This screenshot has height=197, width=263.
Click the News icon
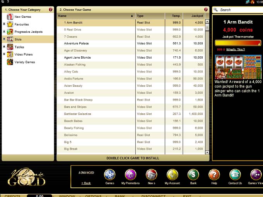coord(151,175)
